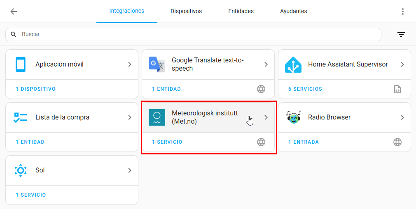Click the Sol sun icon
The image size is (416, 209).
tap(21, 170)
